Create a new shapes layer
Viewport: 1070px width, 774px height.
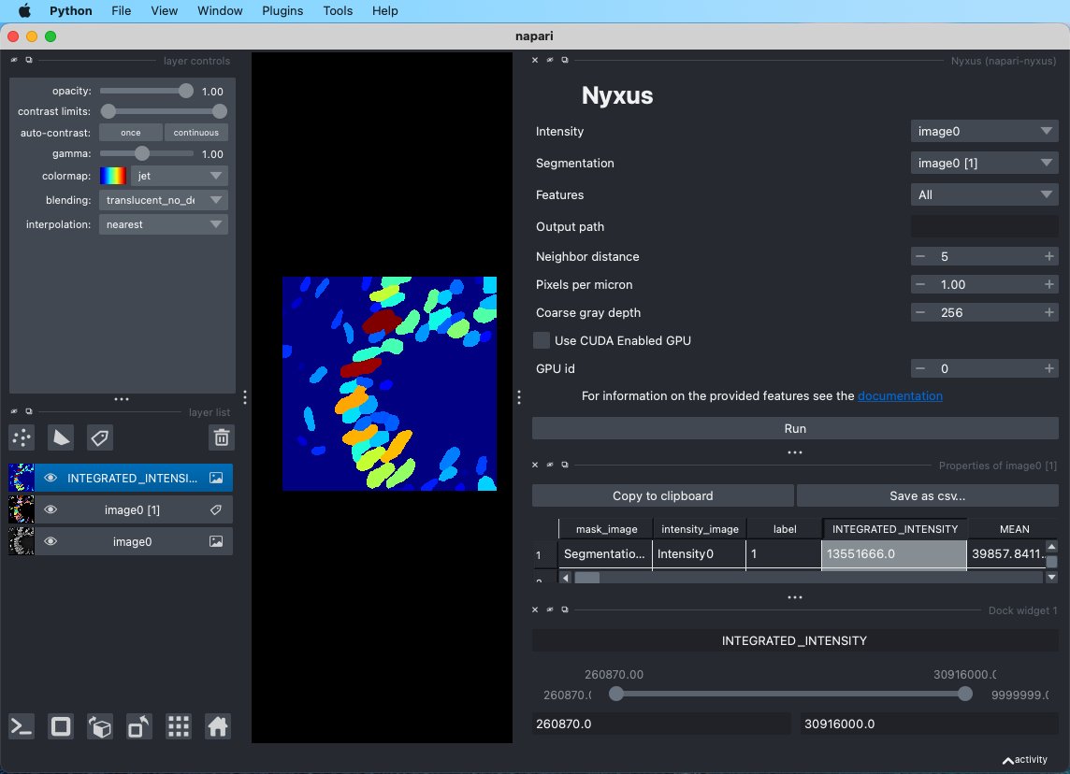61,437
